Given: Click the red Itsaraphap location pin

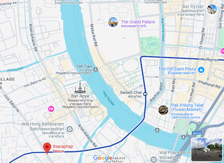Looking at the screenshot, I should pyautogui.click(x=47, y=148).
